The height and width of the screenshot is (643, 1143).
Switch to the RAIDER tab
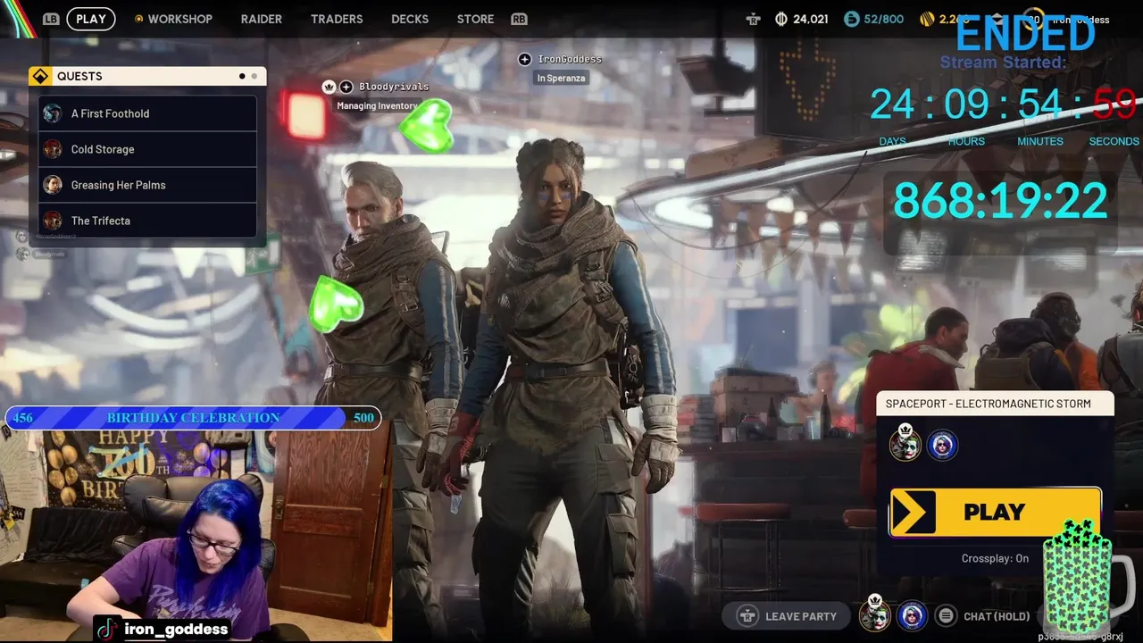click(262, 19)
